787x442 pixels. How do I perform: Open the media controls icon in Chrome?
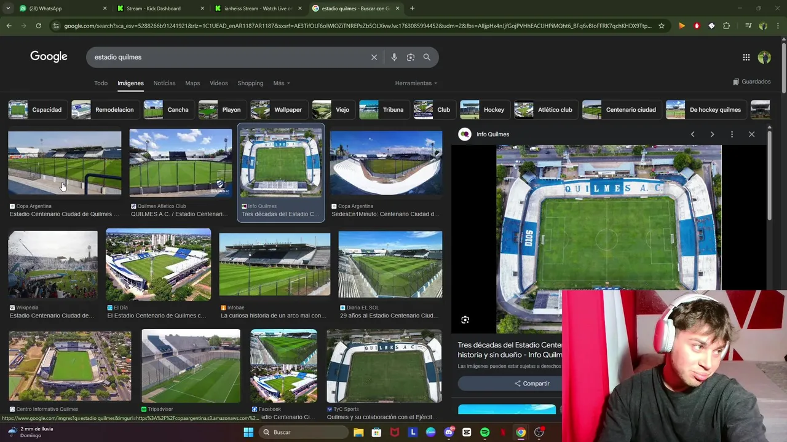[x=748, y=26]
